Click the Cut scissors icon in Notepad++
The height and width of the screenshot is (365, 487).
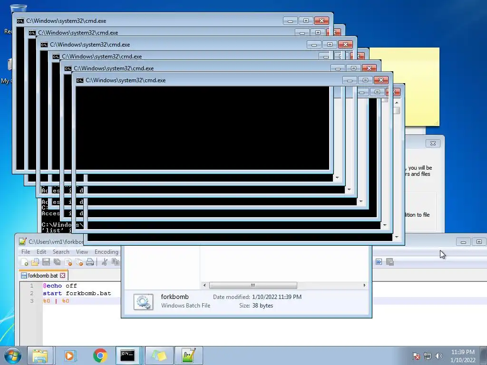tap(104, 262)
